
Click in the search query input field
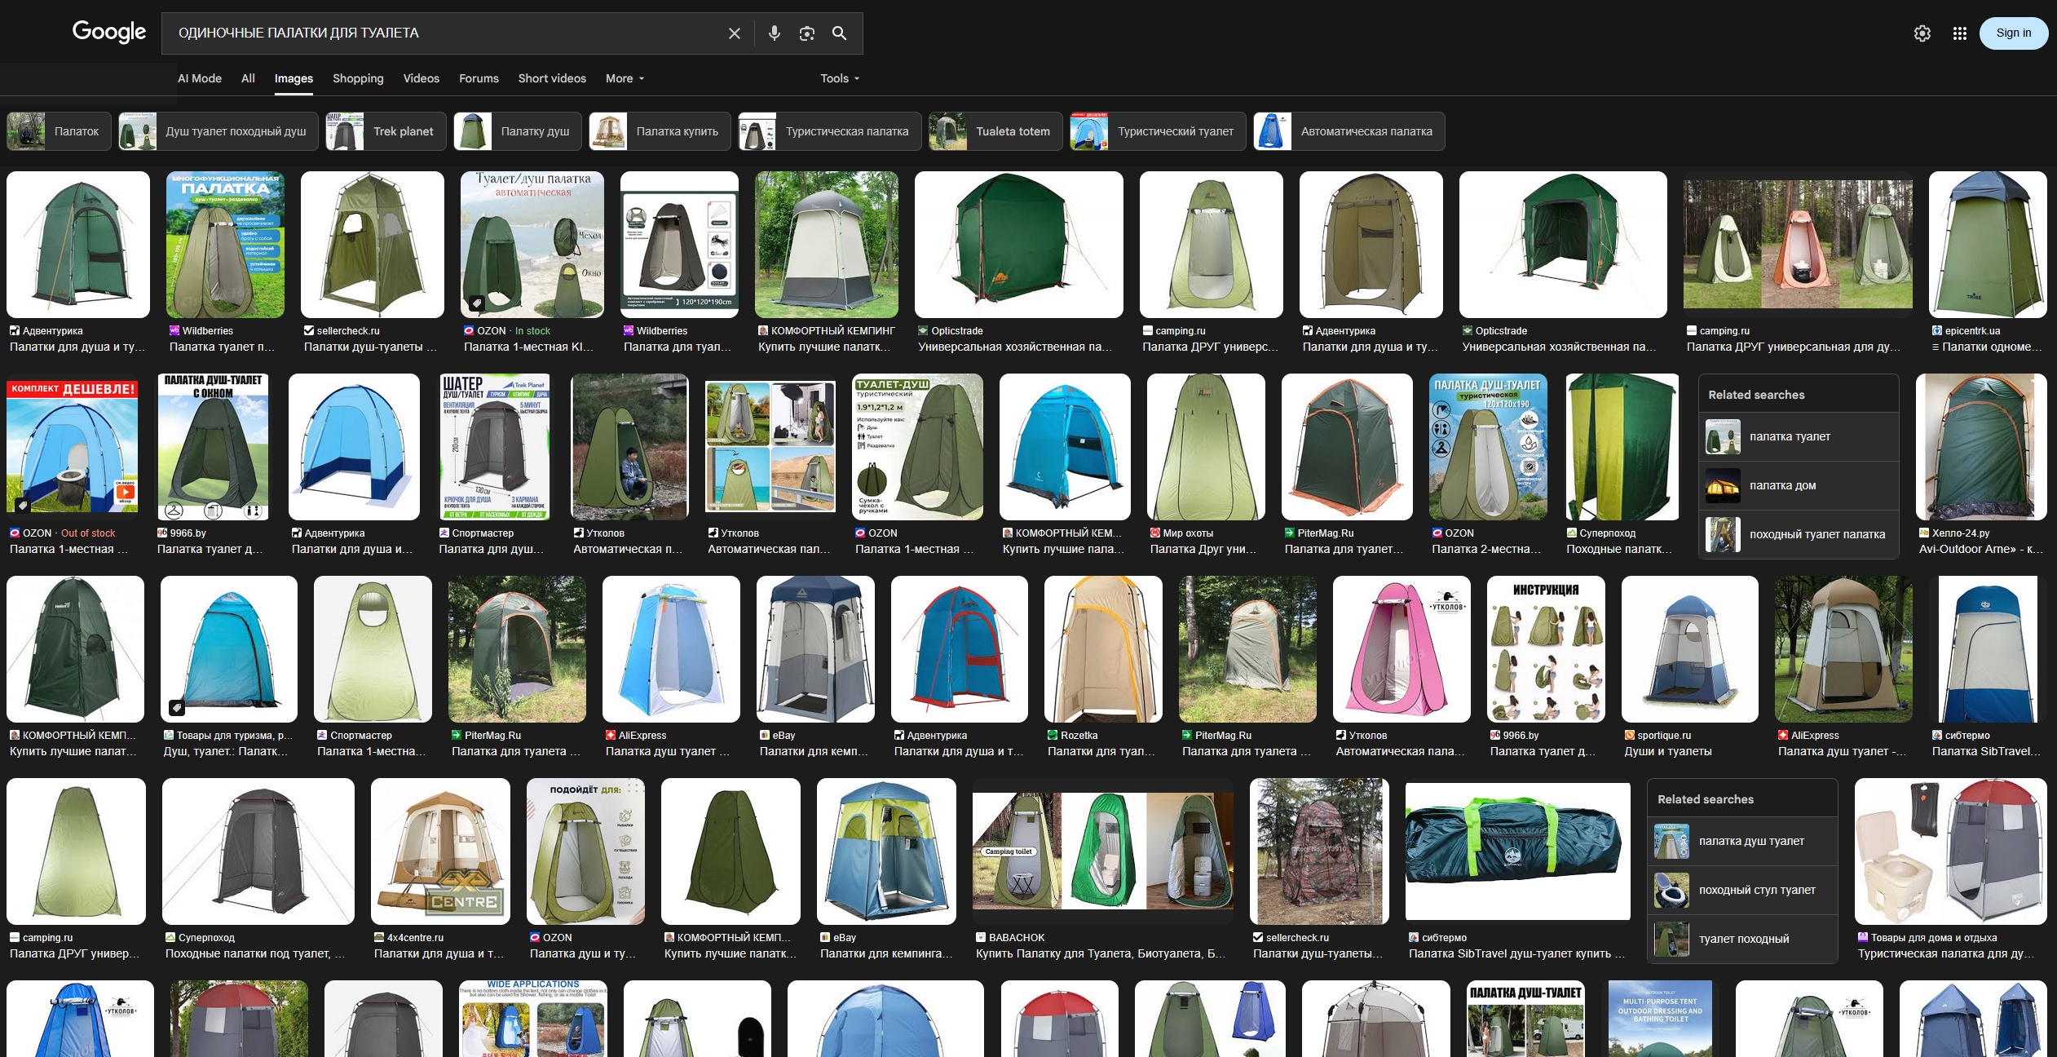pyautogui.click(x=440, y=33)
